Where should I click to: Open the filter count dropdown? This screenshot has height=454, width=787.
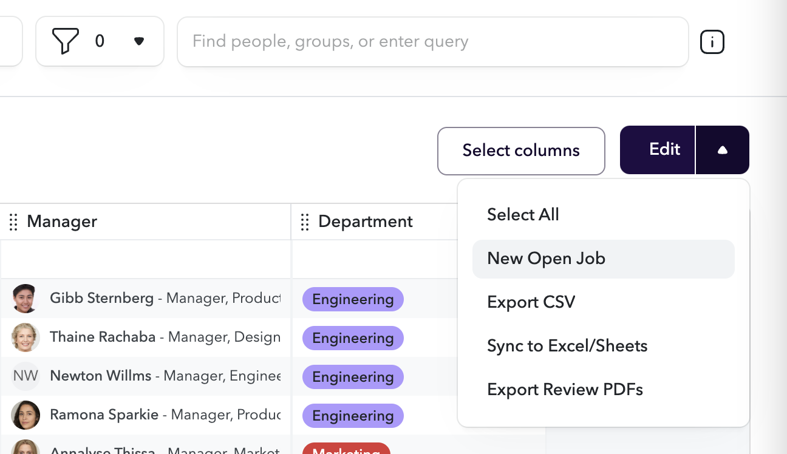[138, 41]
